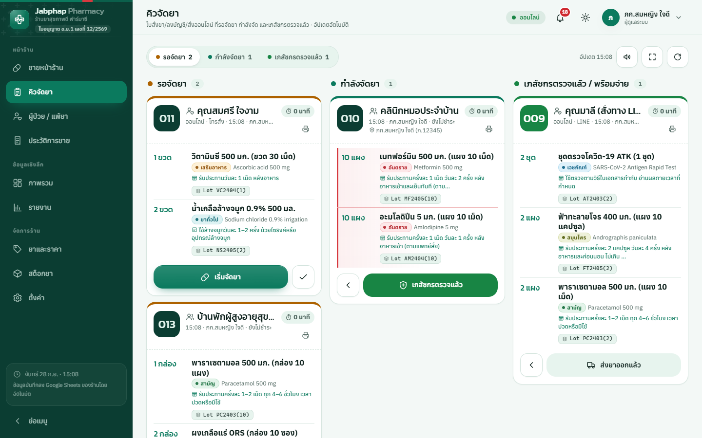
Task: Click the queue number 013 badge
Action: 167,324
